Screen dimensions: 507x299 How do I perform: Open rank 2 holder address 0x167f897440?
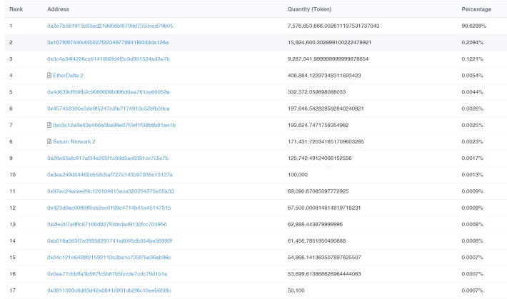[x=108, y=42]
